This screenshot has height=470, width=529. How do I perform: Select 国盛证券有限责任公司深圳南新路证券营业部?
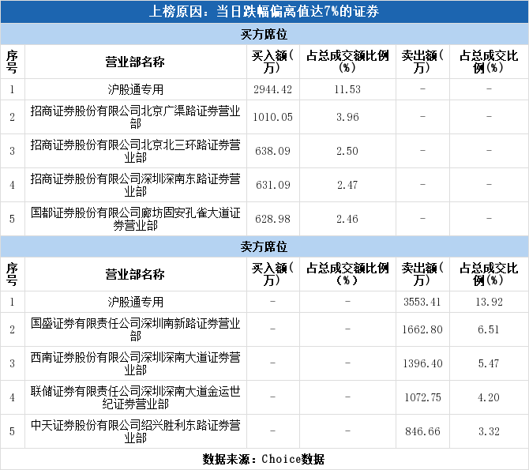(136, 329)
